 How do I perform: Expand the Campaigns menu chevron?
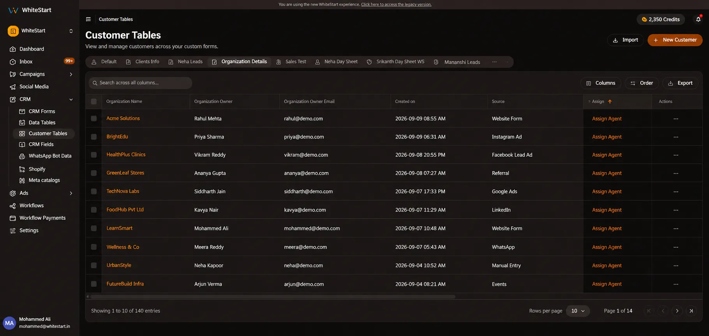(71, 74)
